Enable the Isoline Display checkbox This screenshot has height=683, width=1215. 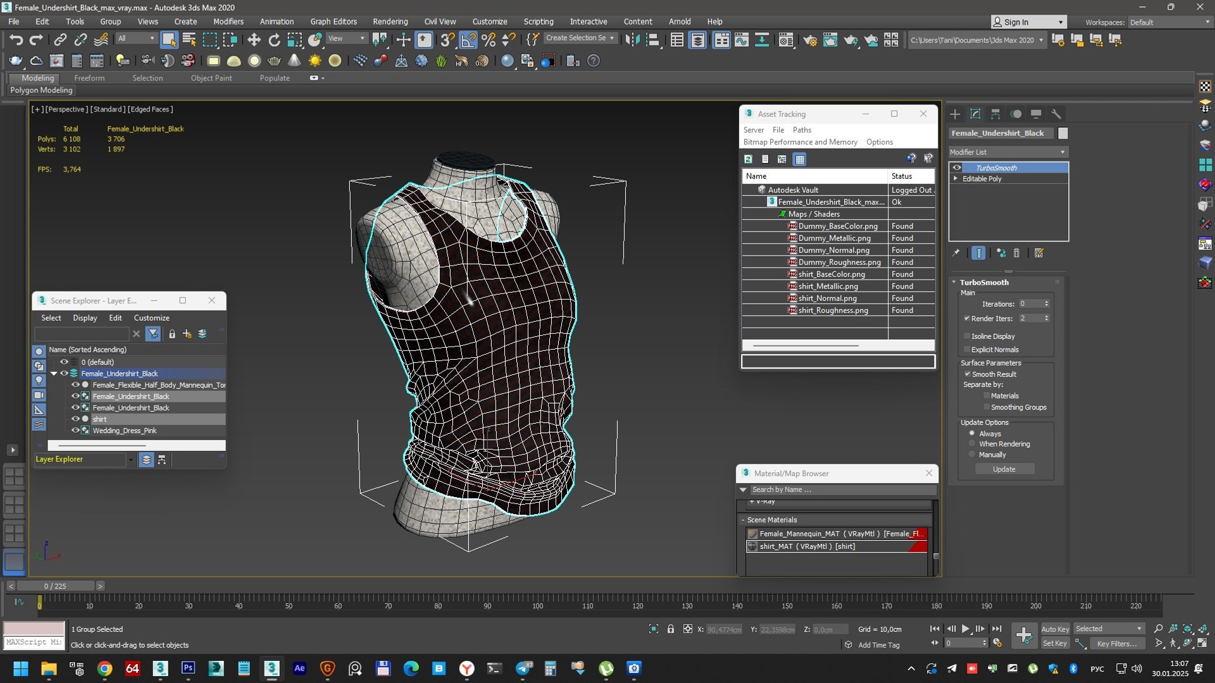pyautogui.click(x=967, y=336)
